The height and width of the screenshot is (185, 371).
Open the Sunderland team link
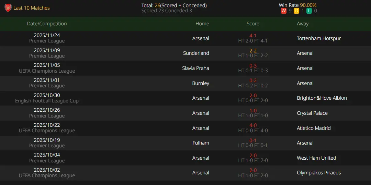pyautogui.click(x=196, y=53)
